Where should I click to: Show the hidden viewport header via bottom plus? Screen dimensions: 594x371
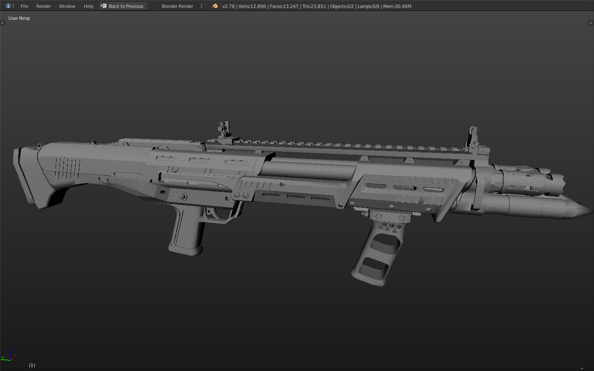(582, 368)
